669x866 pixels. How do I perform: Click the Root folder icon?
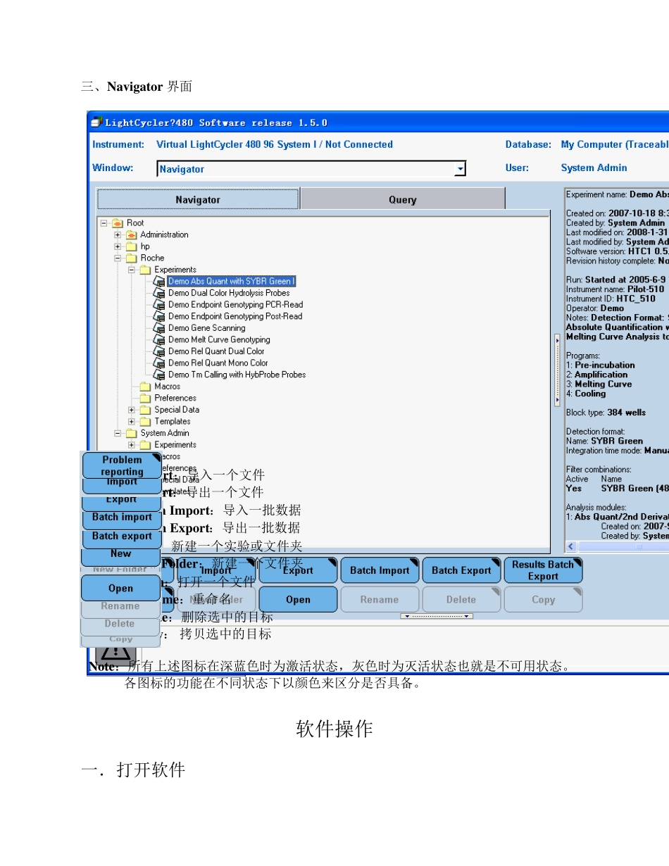[x=118, y=223]
